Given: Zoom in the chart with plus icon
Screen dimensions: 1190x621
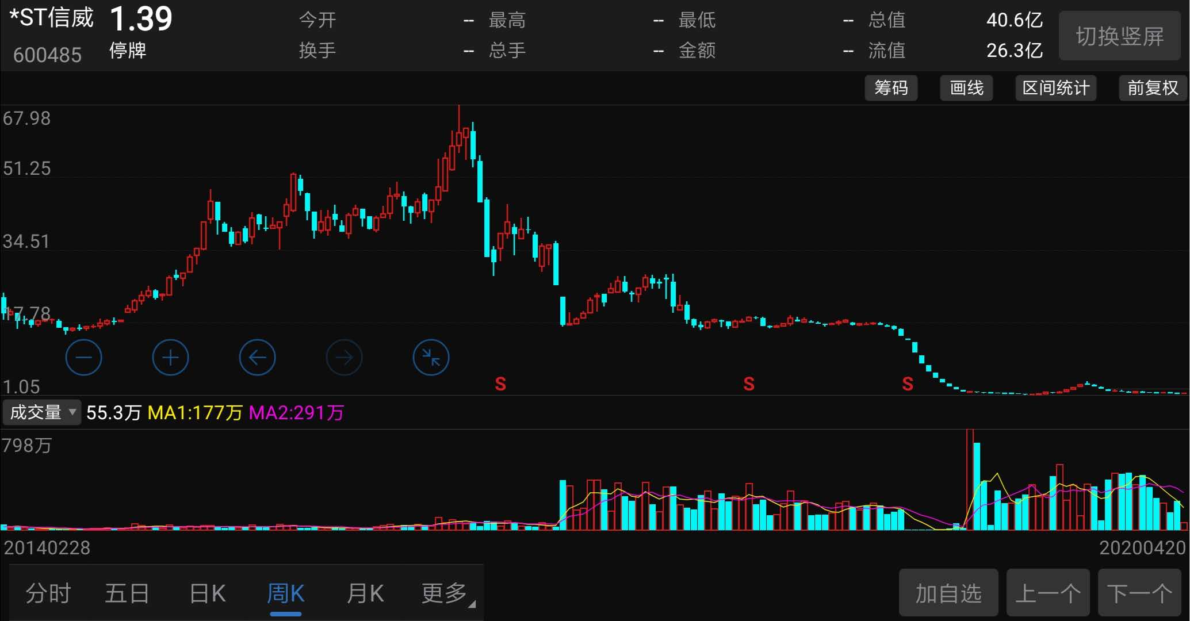Looking at the screenshot, I should point(171,358).
